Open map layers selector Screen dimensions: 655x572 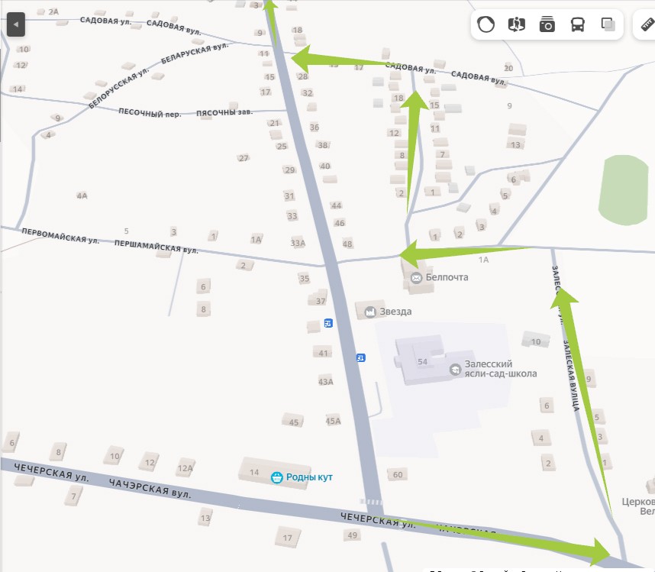pyautogui.click(x=608, y=24)
